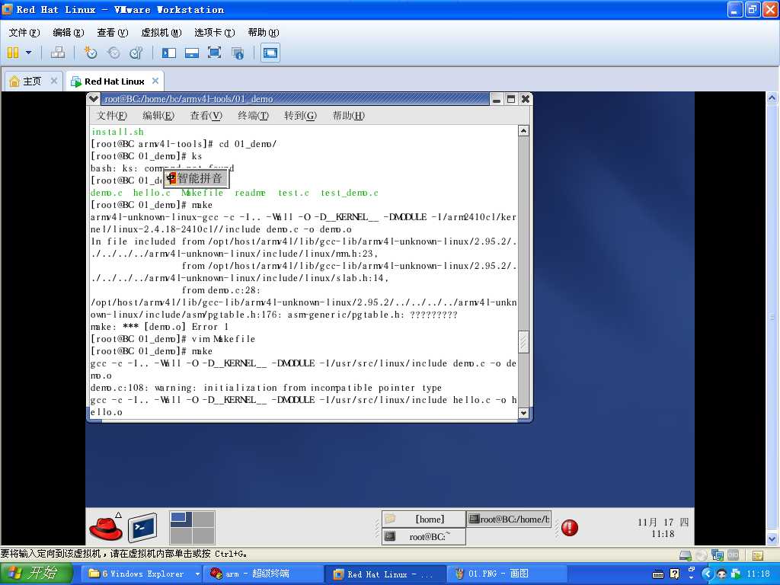
Task: Open VMware 帮助(H) menu
Action: click(x=263, y=32)
